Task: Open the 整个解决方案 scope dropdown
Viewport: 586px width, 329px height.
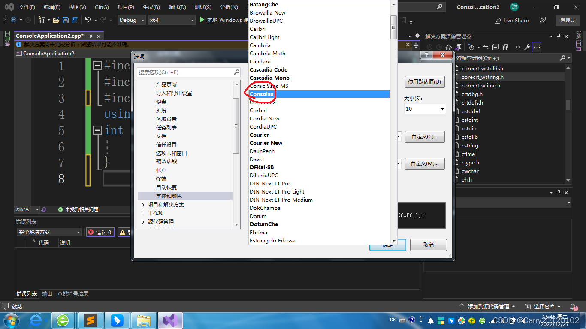Action: [x=49, y=232]
